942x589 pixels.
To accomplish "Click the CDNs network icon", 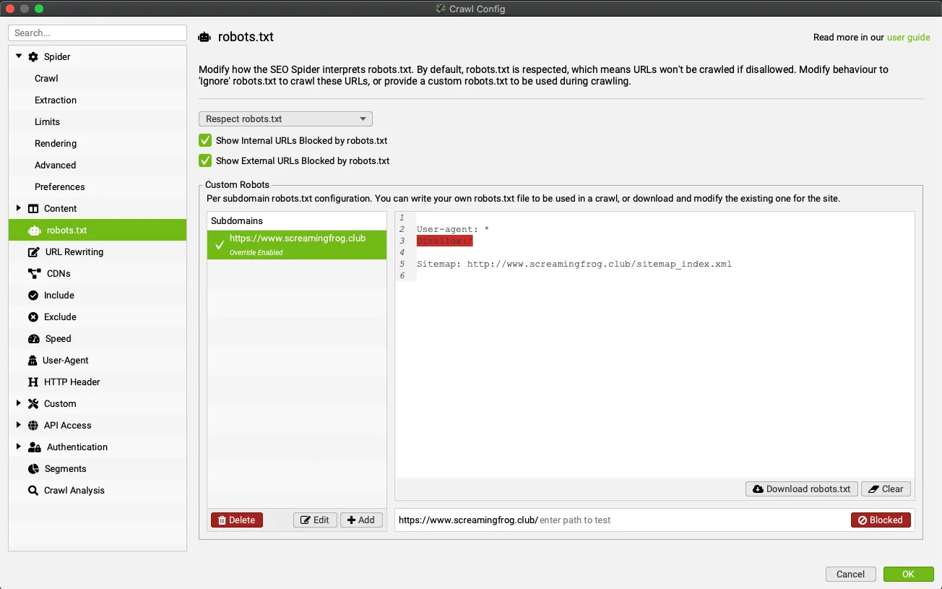I will [33, 274].
